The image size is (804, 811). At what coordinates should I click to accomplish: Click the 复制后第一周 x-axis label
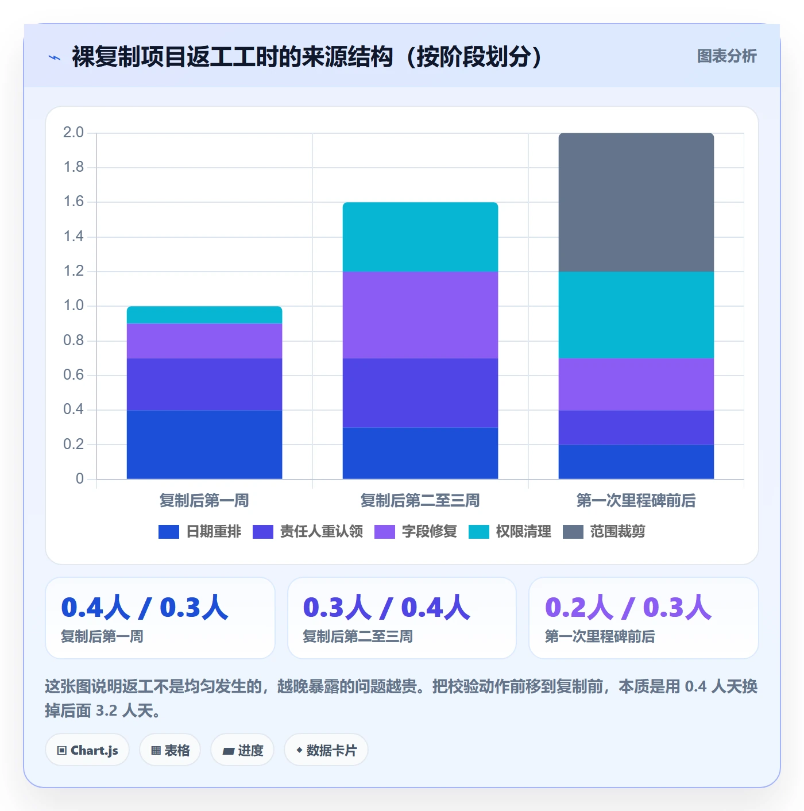click(204, 501)
